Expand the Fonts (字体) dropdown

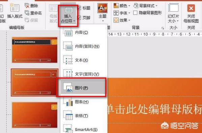click(122, 13)
